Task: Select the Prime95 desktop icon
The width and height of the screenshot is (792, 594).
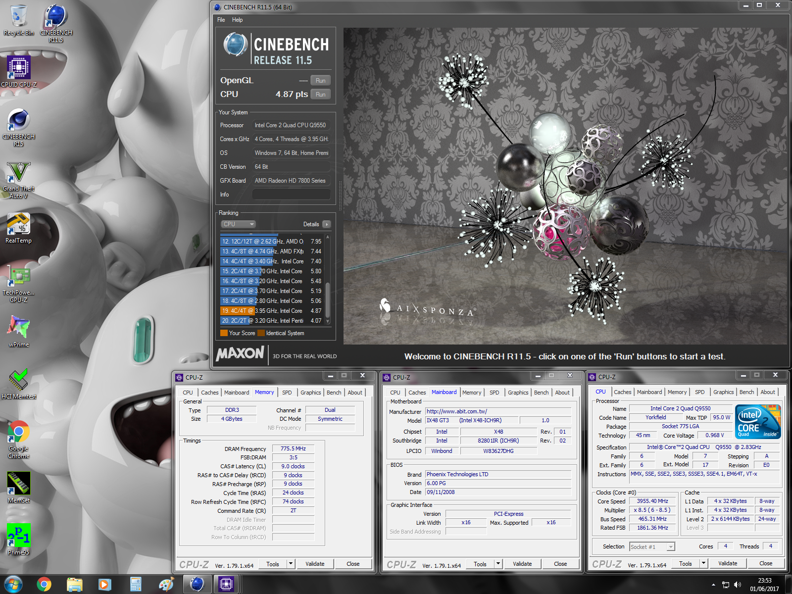Action: [x=19, y=539]
